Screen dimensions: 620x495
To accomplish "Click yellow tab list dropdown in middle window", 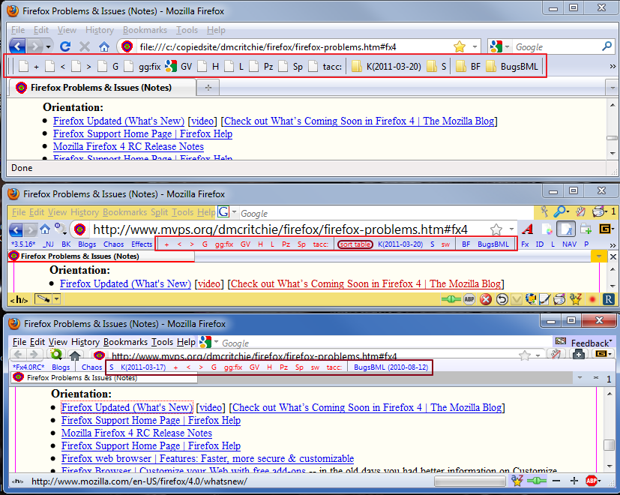I will (x=599, y=256).
